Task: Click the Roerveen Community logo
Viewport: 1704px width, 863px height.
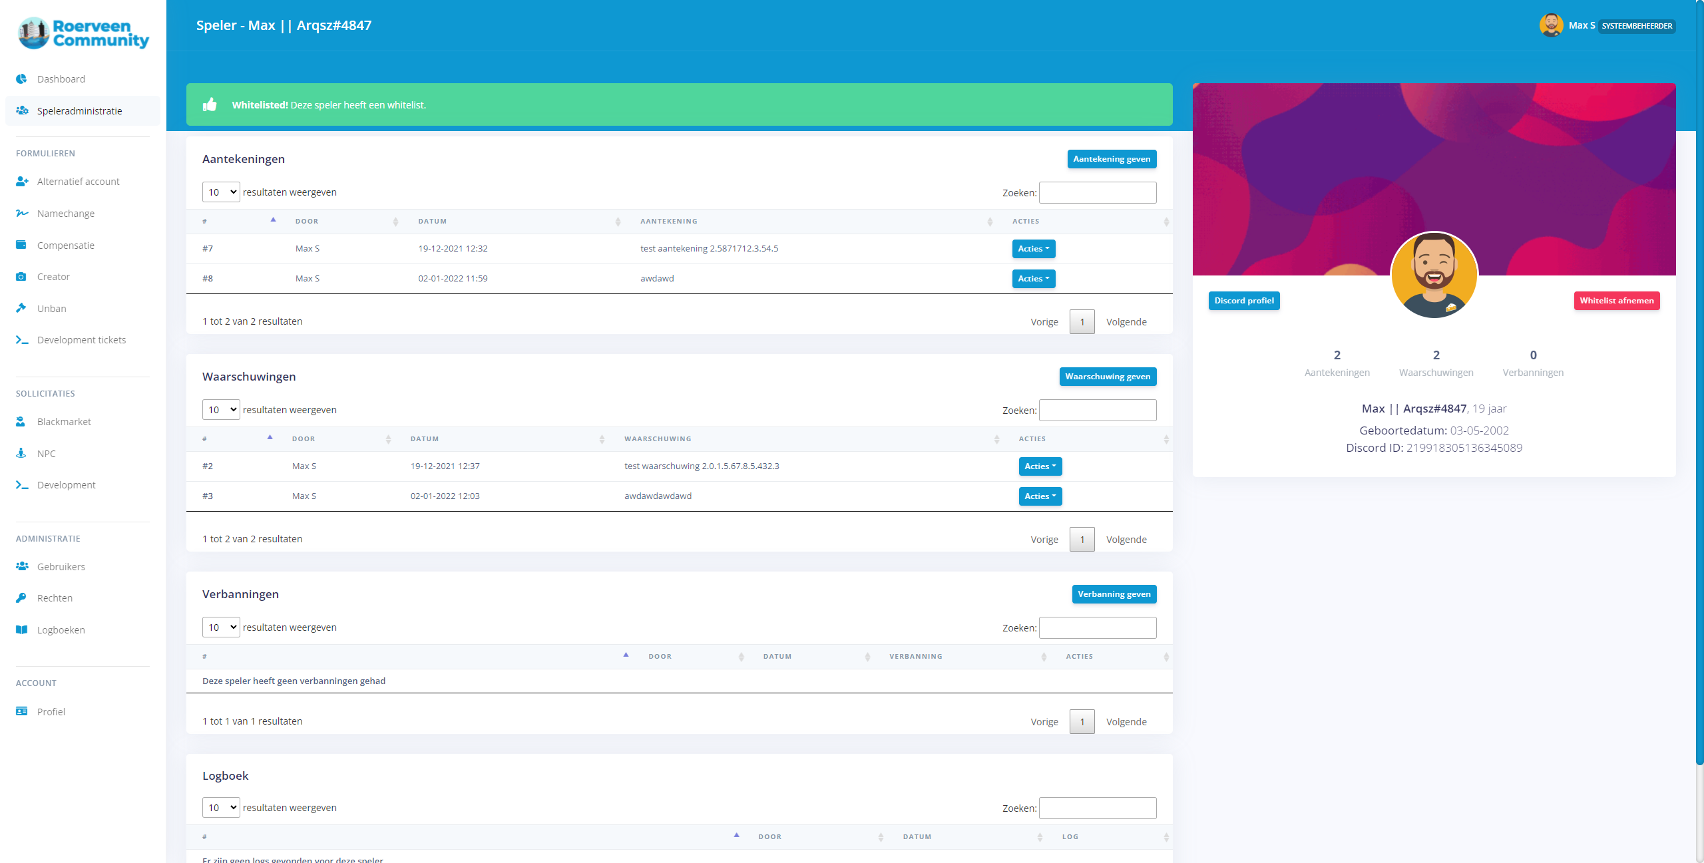Action: (x=83, y=33)
